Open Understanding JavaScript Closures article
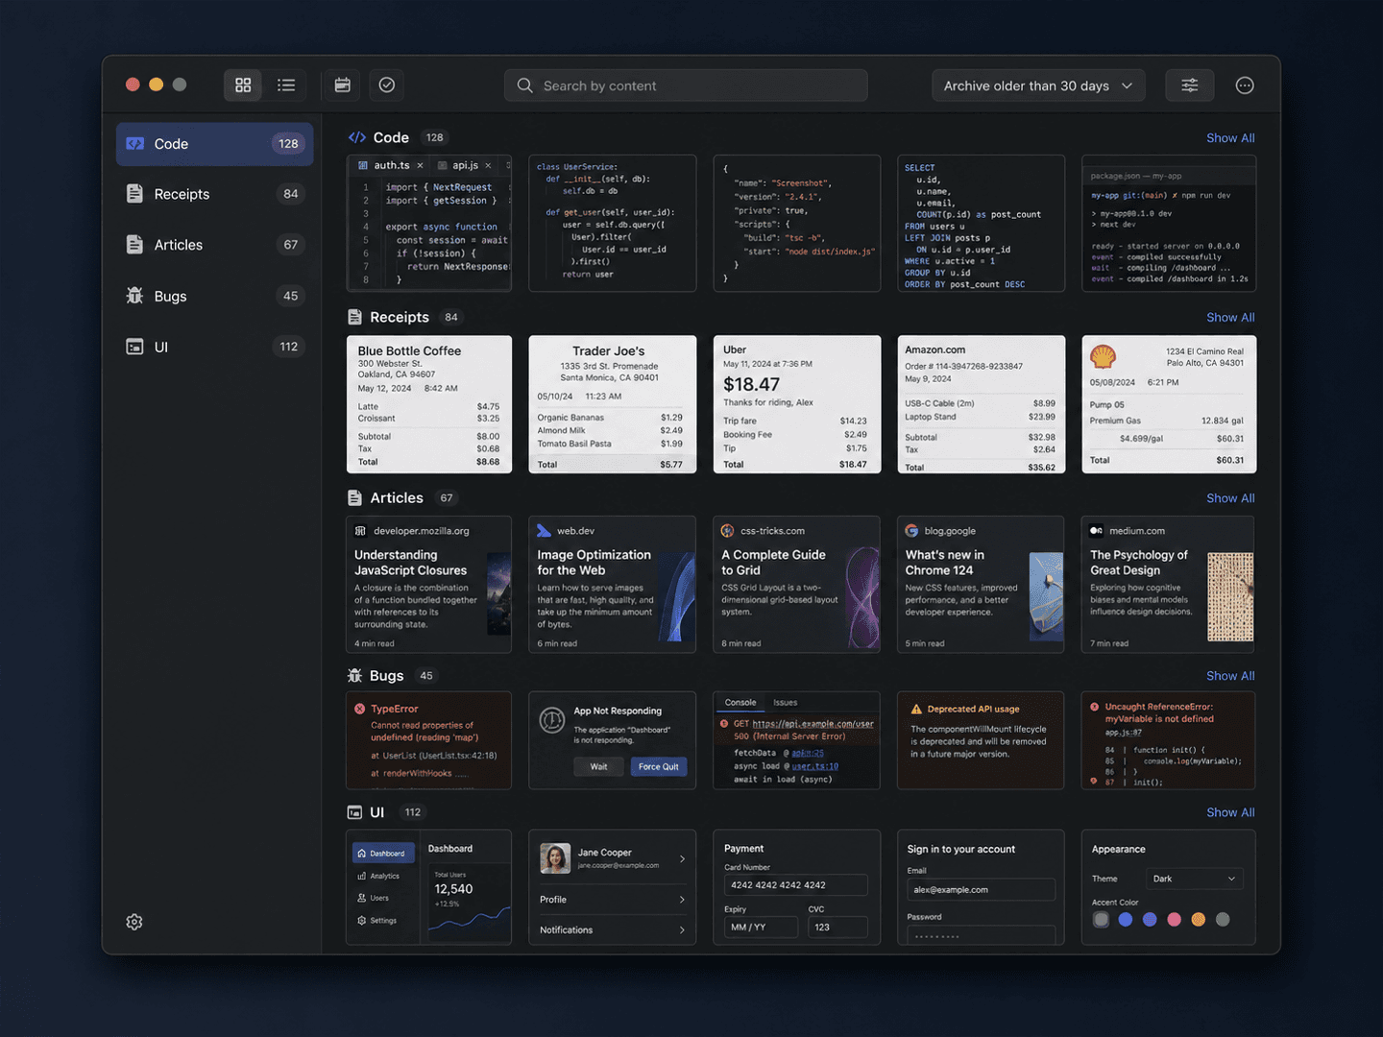 [429, 585]
